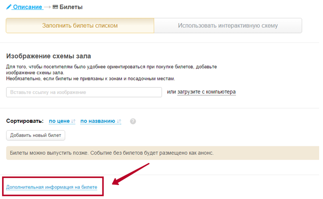Screen dimensions: 323x199
Task: Switch to Использовать интерактивную схему tab
Action: [228, 26]
